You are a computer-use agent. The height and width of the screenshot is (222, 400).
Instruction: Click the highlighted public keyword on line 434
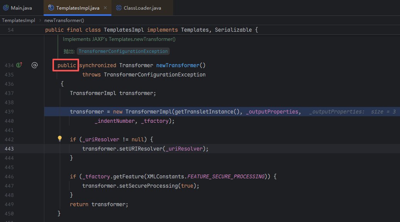click(67, 65)
